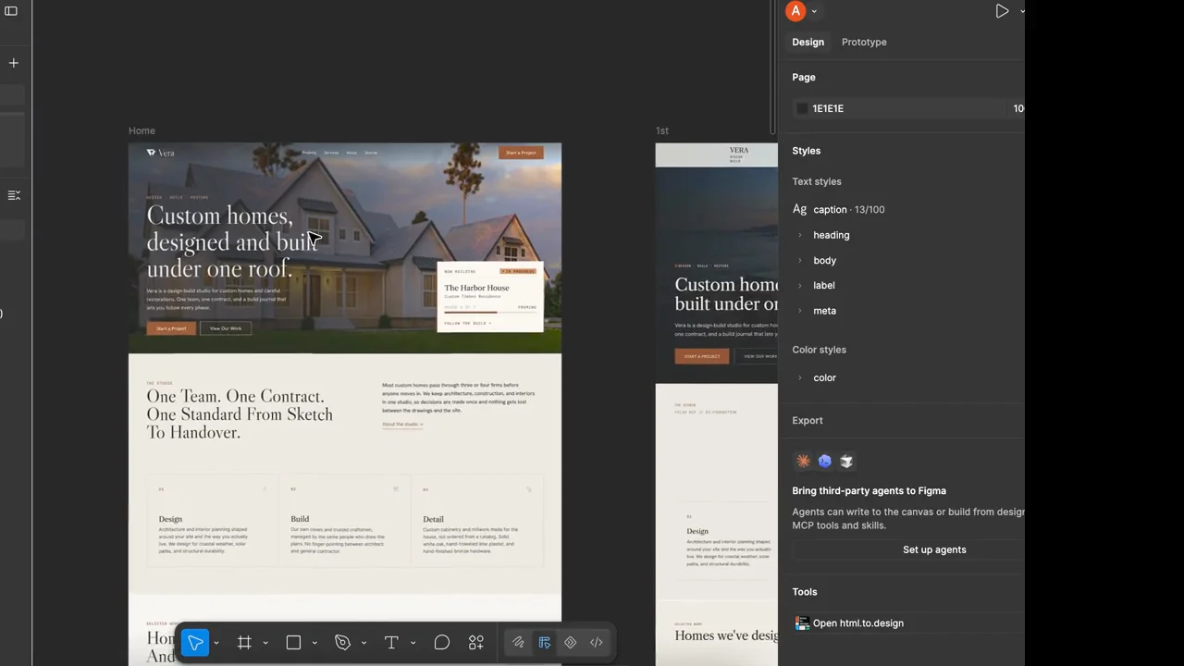The image size is (1184, 666).
Task: Select the Pen tool
Action: tap(342, 643)
